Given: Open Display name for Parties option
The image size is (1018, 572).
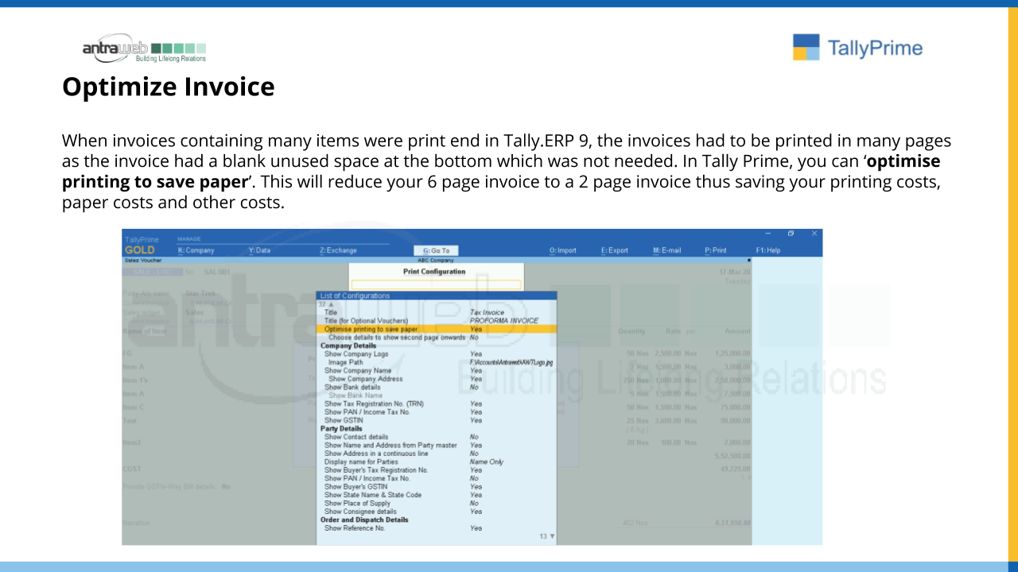Looking at the screenshot, I should click(437, 462).
